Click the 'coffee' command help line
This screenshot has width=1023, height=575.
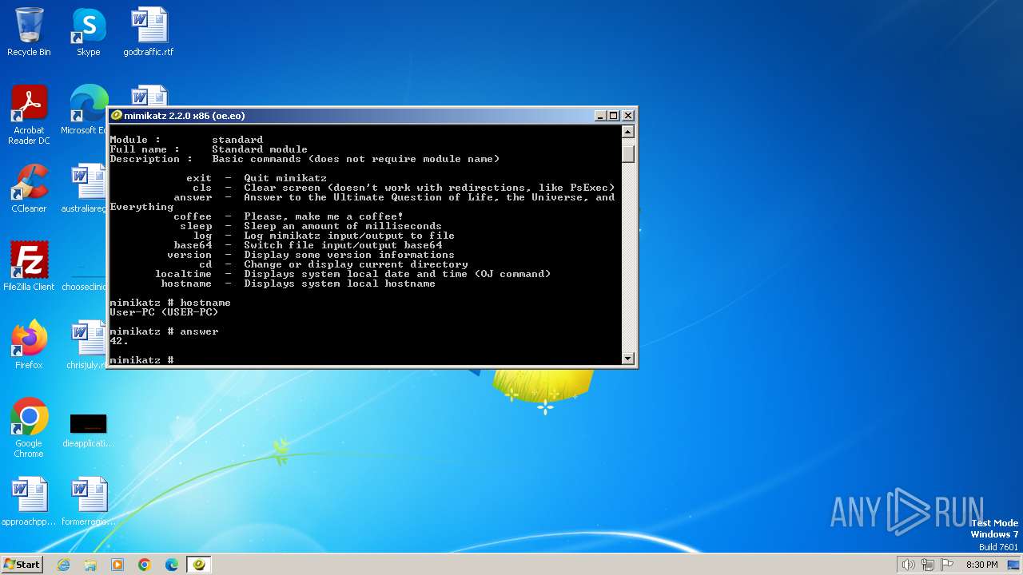tap(289, 216)
